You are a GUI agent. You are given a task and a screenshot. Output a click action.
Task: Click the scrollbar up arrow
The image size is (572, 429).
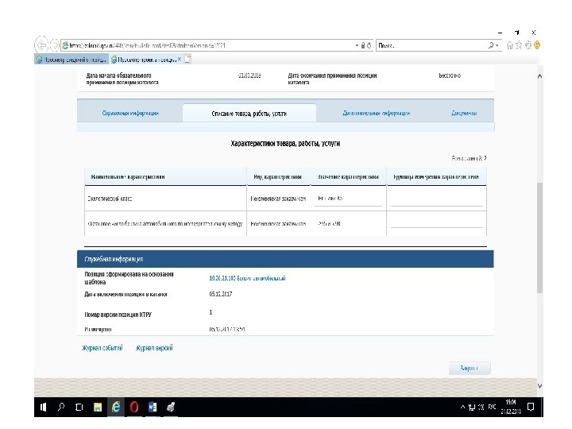(x=539, y=76)
